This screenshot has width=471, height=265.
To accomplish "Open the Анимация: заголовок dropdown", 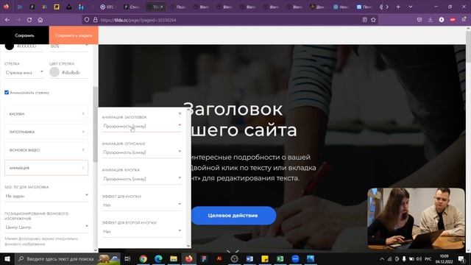I will tap(142, 126).
